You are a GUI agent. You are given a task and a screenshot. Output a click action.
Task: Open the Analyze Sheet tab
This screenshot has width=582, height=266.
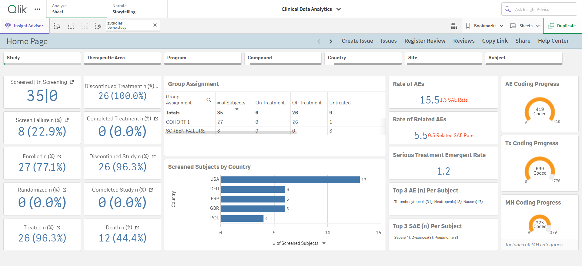coord(77,9)
